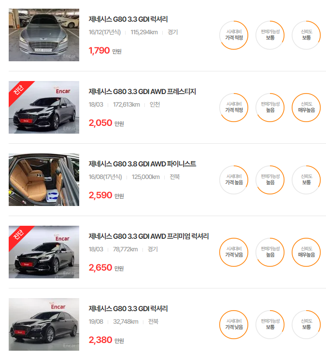
Task: Select 가격 낮음 gauge on the 2,650만원 listing
Action: click(234, 252)
